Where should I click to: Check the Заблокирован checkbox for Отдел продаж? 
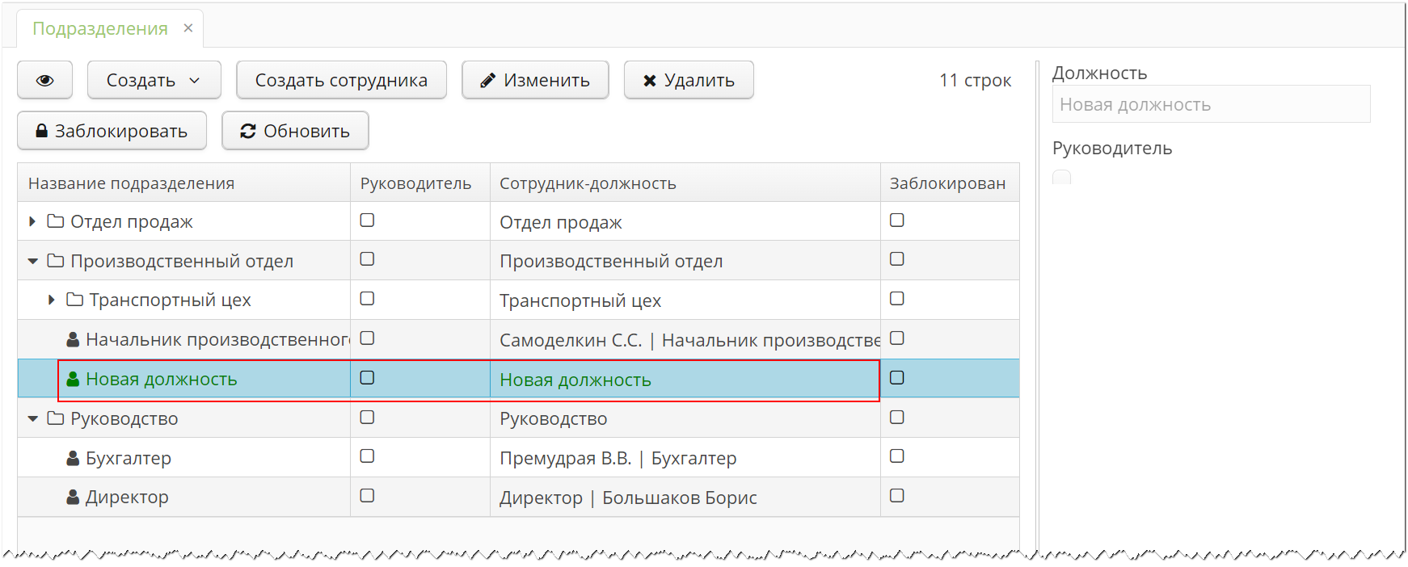(897, 219)
